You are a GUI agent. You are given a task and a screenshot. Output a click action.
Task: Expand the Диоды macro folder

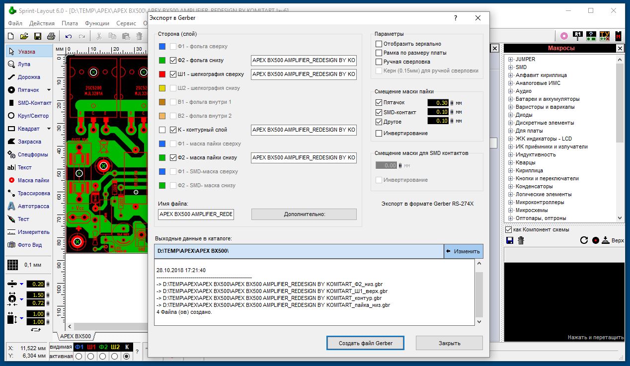(510, 115)
